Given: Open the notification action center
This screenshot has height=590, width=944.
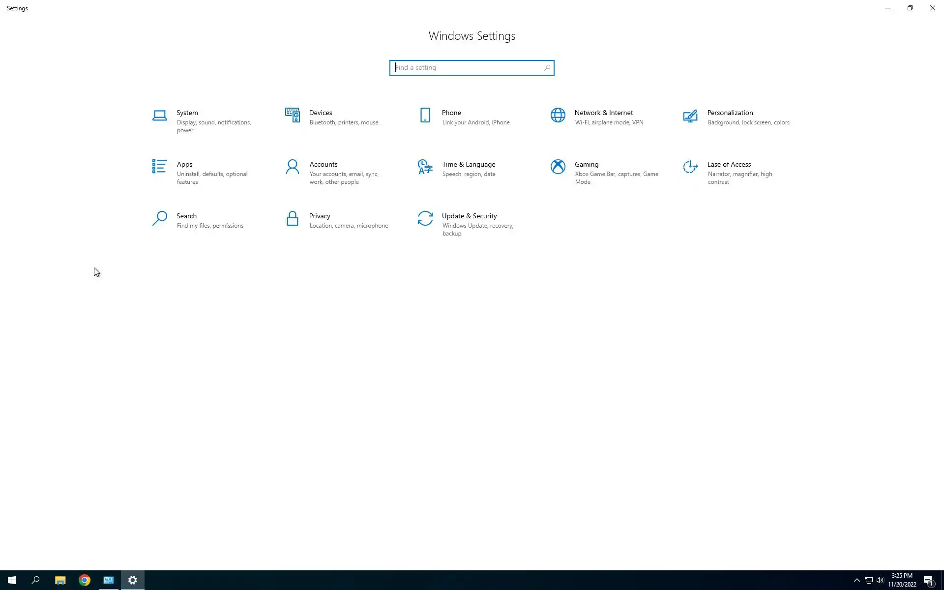Looking at the screenshot, I should click(x=928, y=580).
